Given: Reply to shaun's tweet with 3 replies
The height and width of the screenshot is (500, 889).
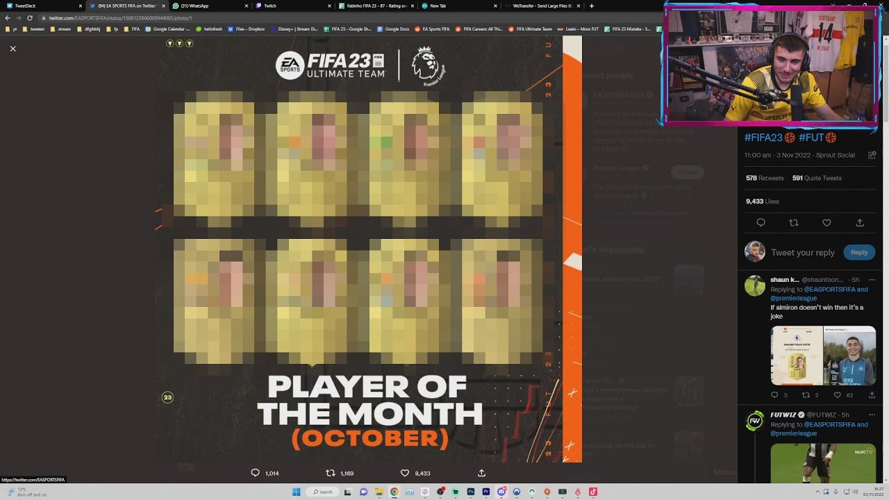Looking at the screenshot, I should point(774,395).
